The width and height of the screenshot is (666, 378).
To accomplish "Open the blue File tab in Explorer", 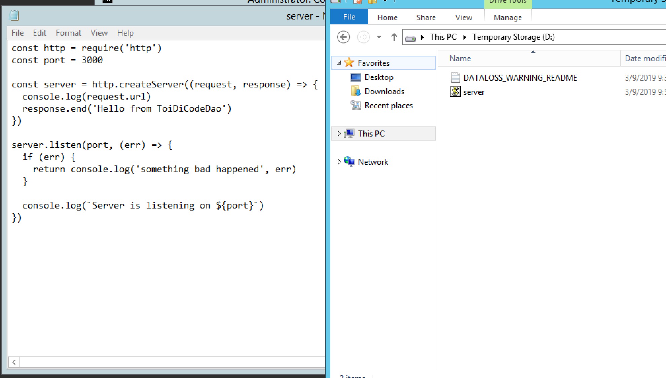I will [x=349, y=17].
